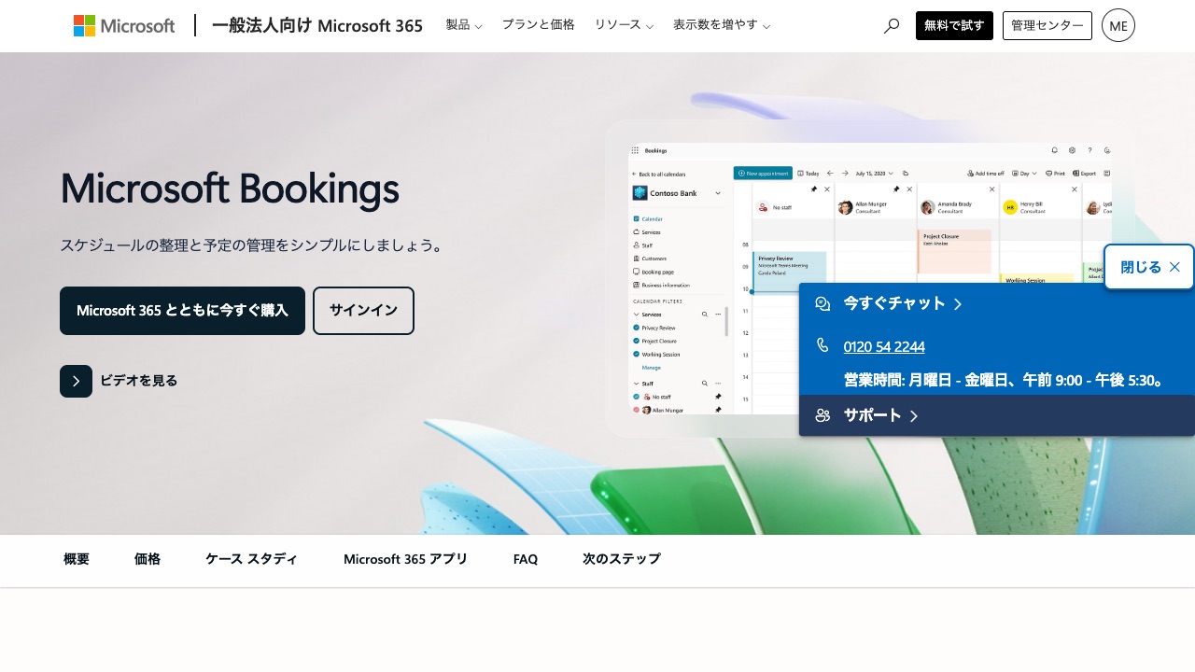The height and width of the screenshot is (672, 1195).
Task: Expand the 表示数を増やす dropdown
Action: (x=721, y=25)
